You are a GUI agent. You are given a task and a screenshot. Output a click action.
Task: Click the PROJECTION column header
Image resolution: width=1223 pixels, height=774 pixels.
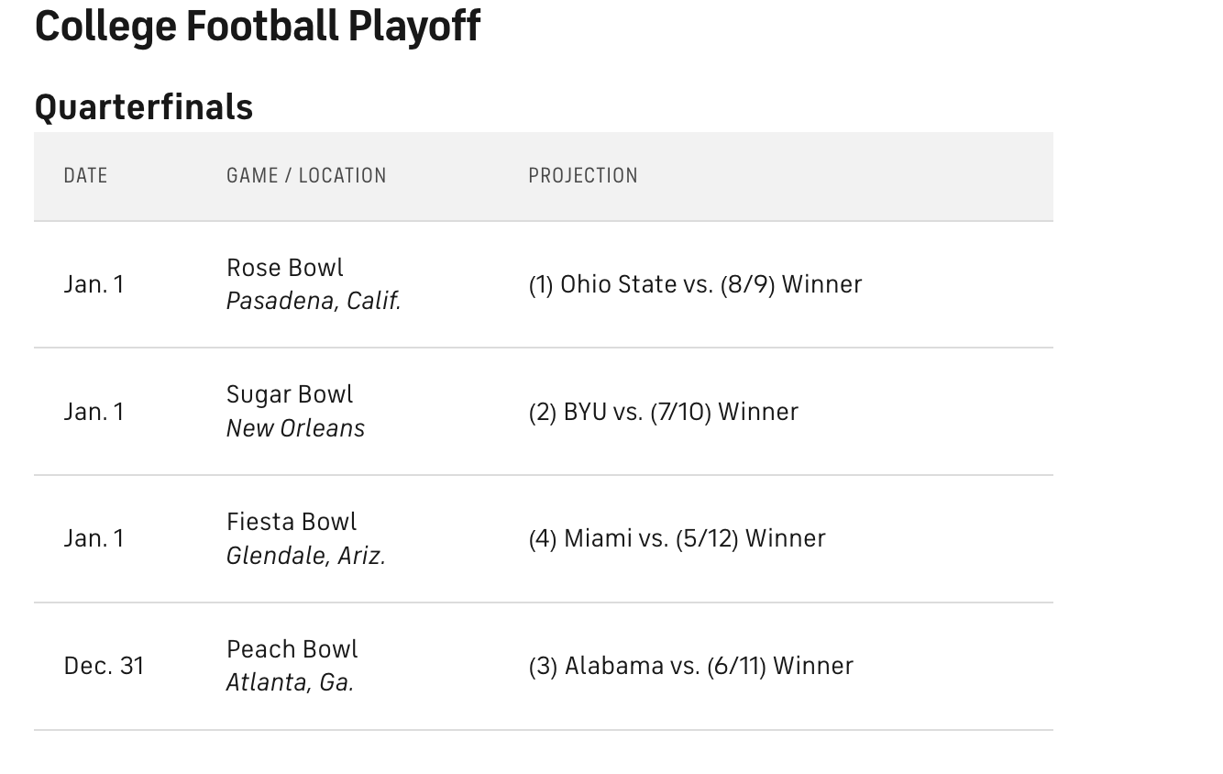[582, 175]
